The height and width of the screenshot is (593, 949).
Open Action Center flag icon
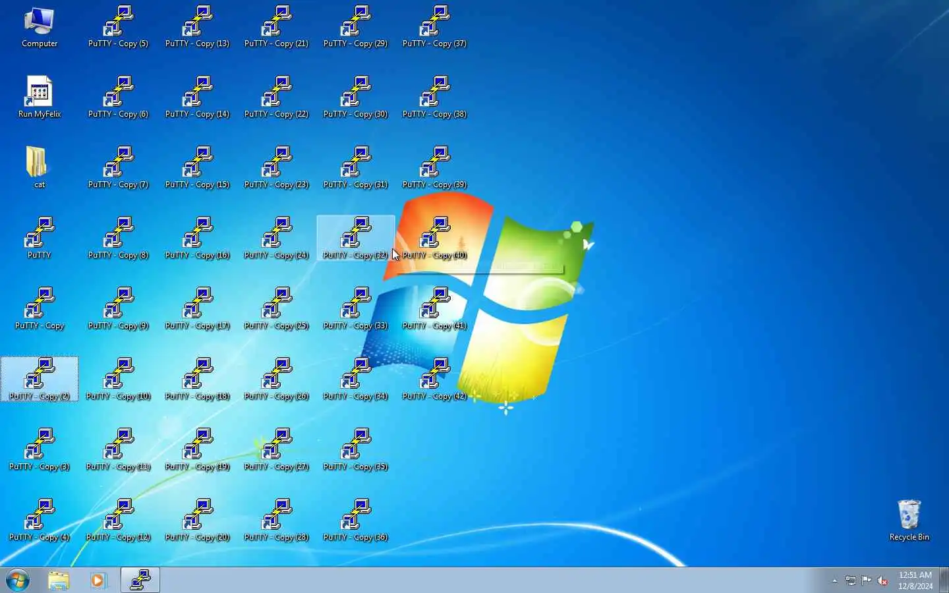click(x=867, y=581)
